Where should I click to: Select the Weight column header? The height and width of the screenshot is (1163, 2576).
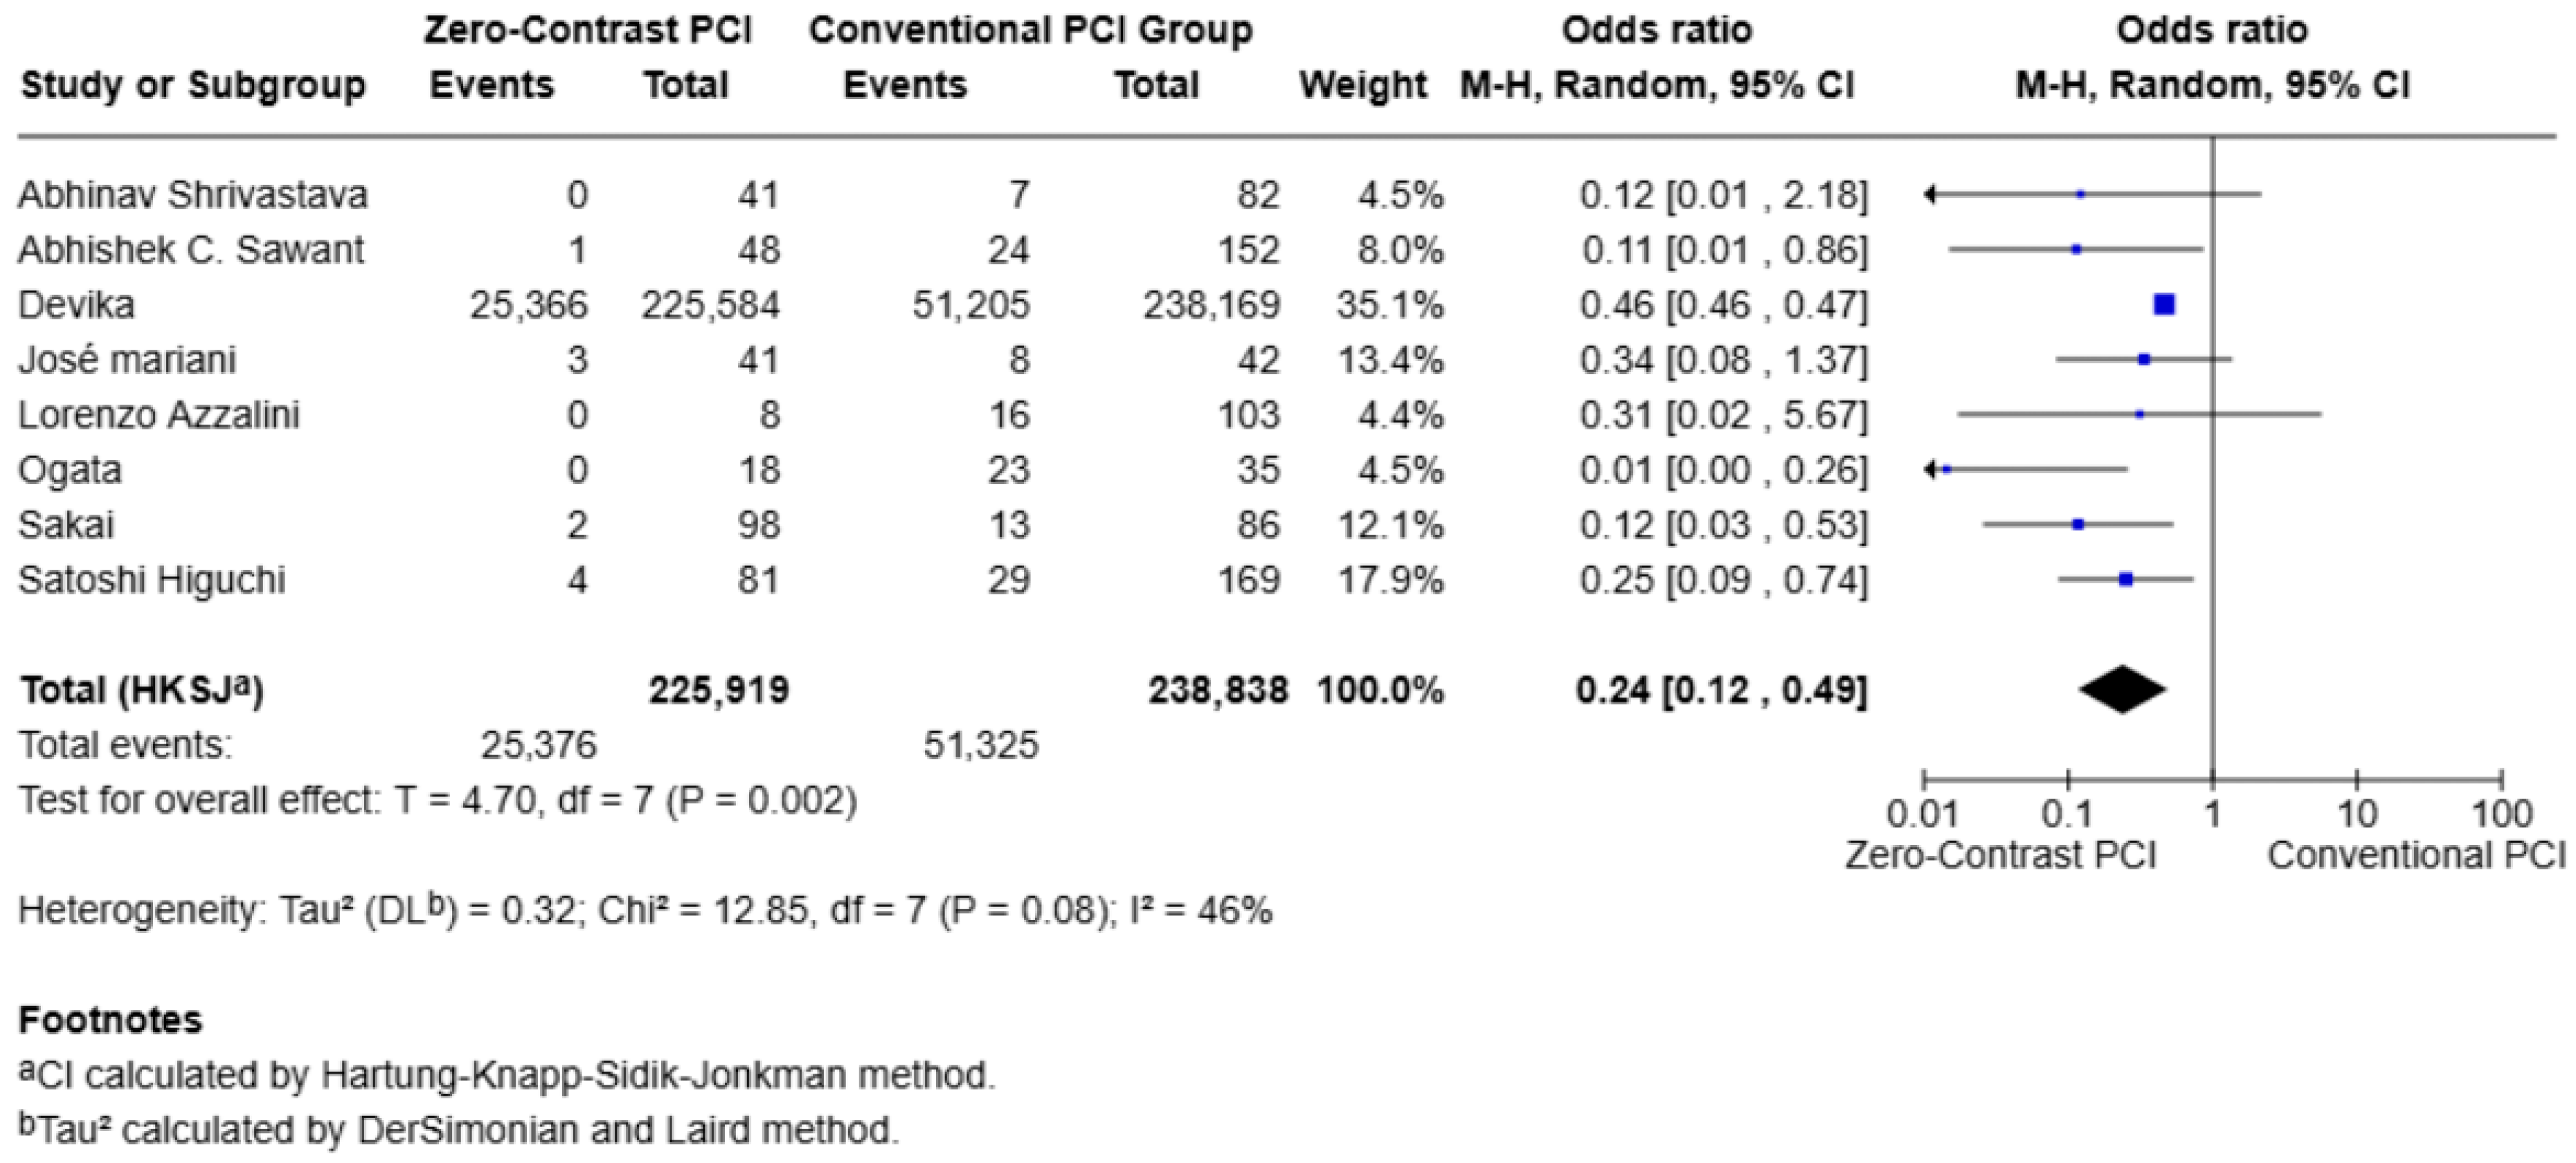tap(1362, 85)
